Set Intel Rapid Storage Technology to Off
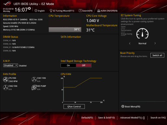Viewport: 167px width, 125px height. (84, 66)
